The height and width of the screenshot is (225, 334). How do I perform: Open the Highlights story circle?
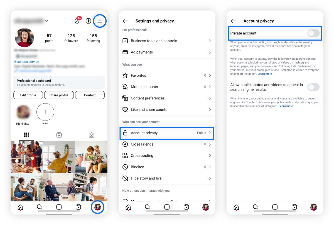(x=23, y=112)
